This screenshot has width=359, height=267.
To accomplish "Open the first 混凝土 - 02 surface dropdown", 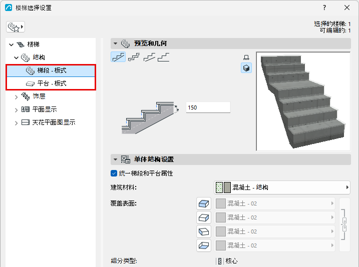I will (x=274, y=203).
